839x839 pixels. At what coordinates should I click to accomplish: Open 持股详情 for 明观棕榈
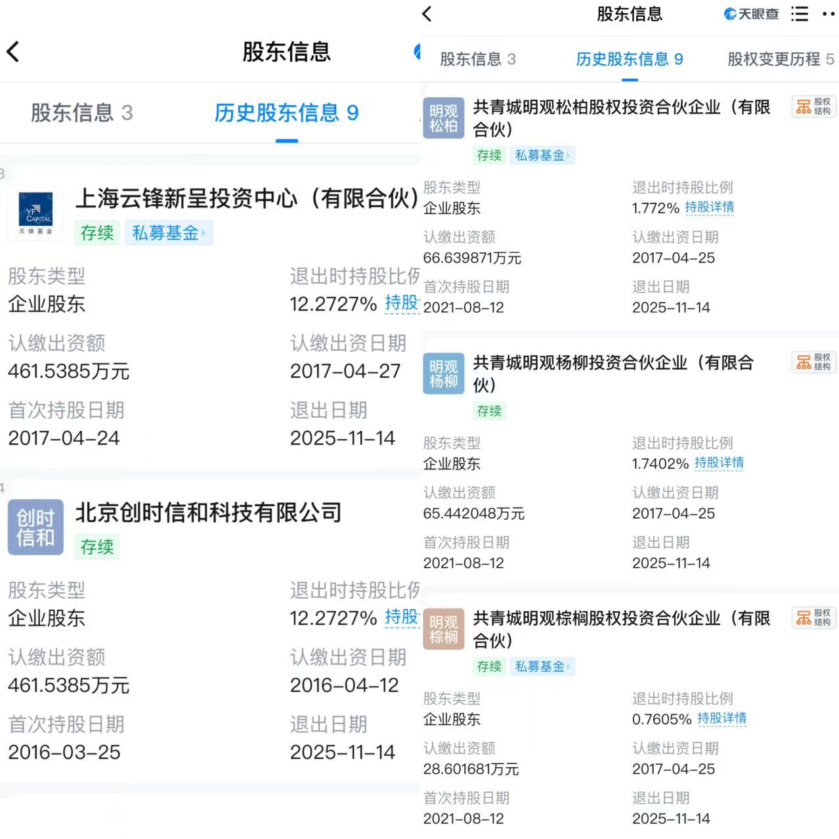click(721, 719)
